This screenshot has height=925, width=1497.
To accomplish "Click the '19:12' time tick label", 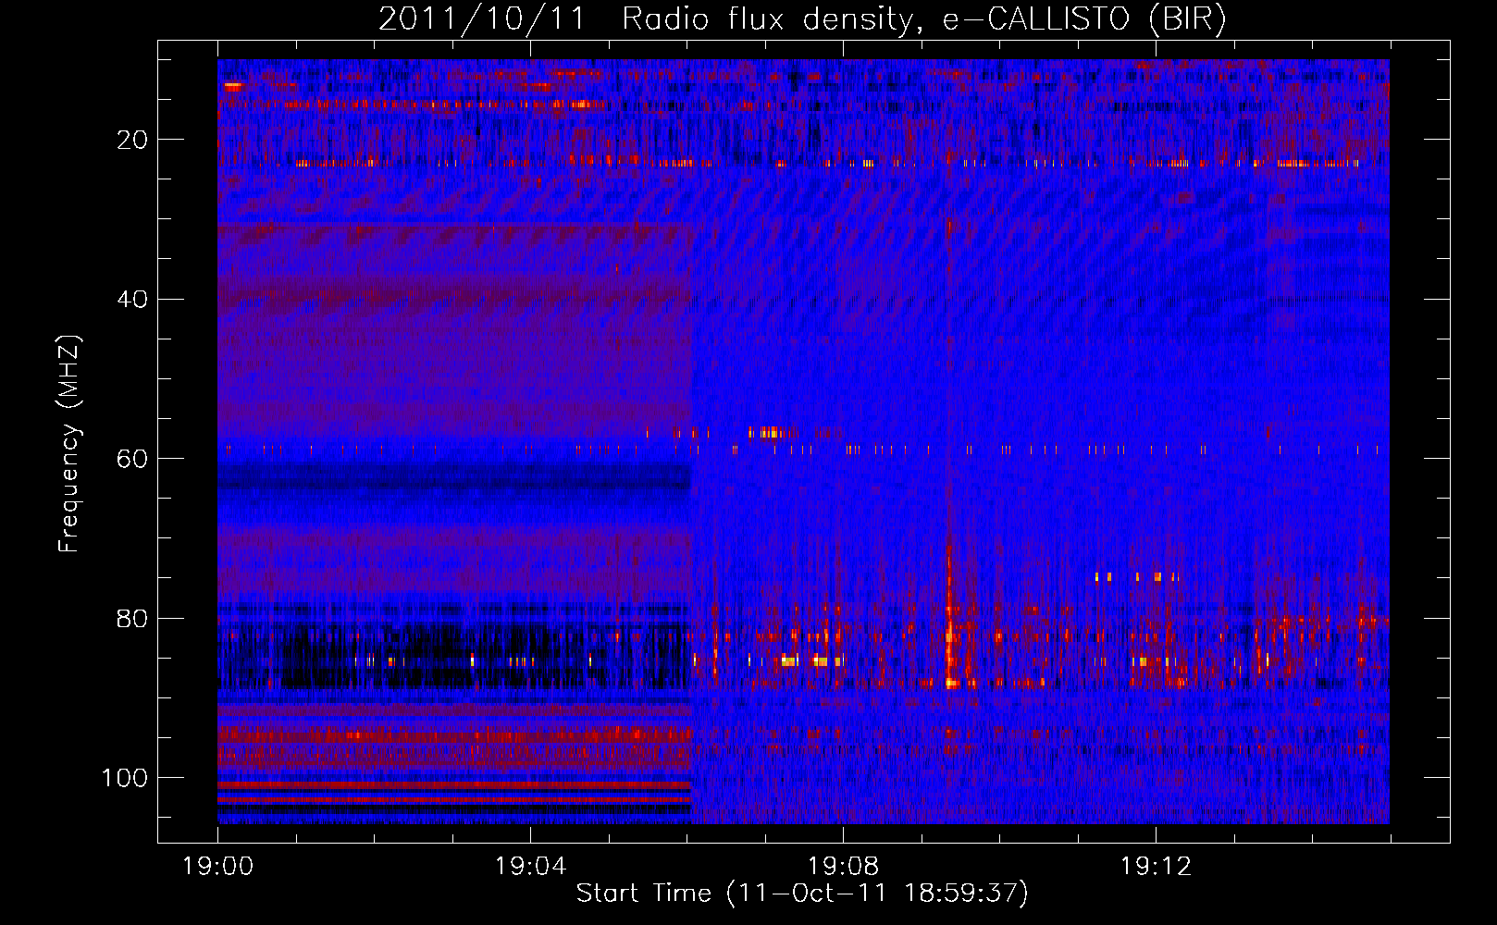I will pyautogui.click(x=1156, y=867).
